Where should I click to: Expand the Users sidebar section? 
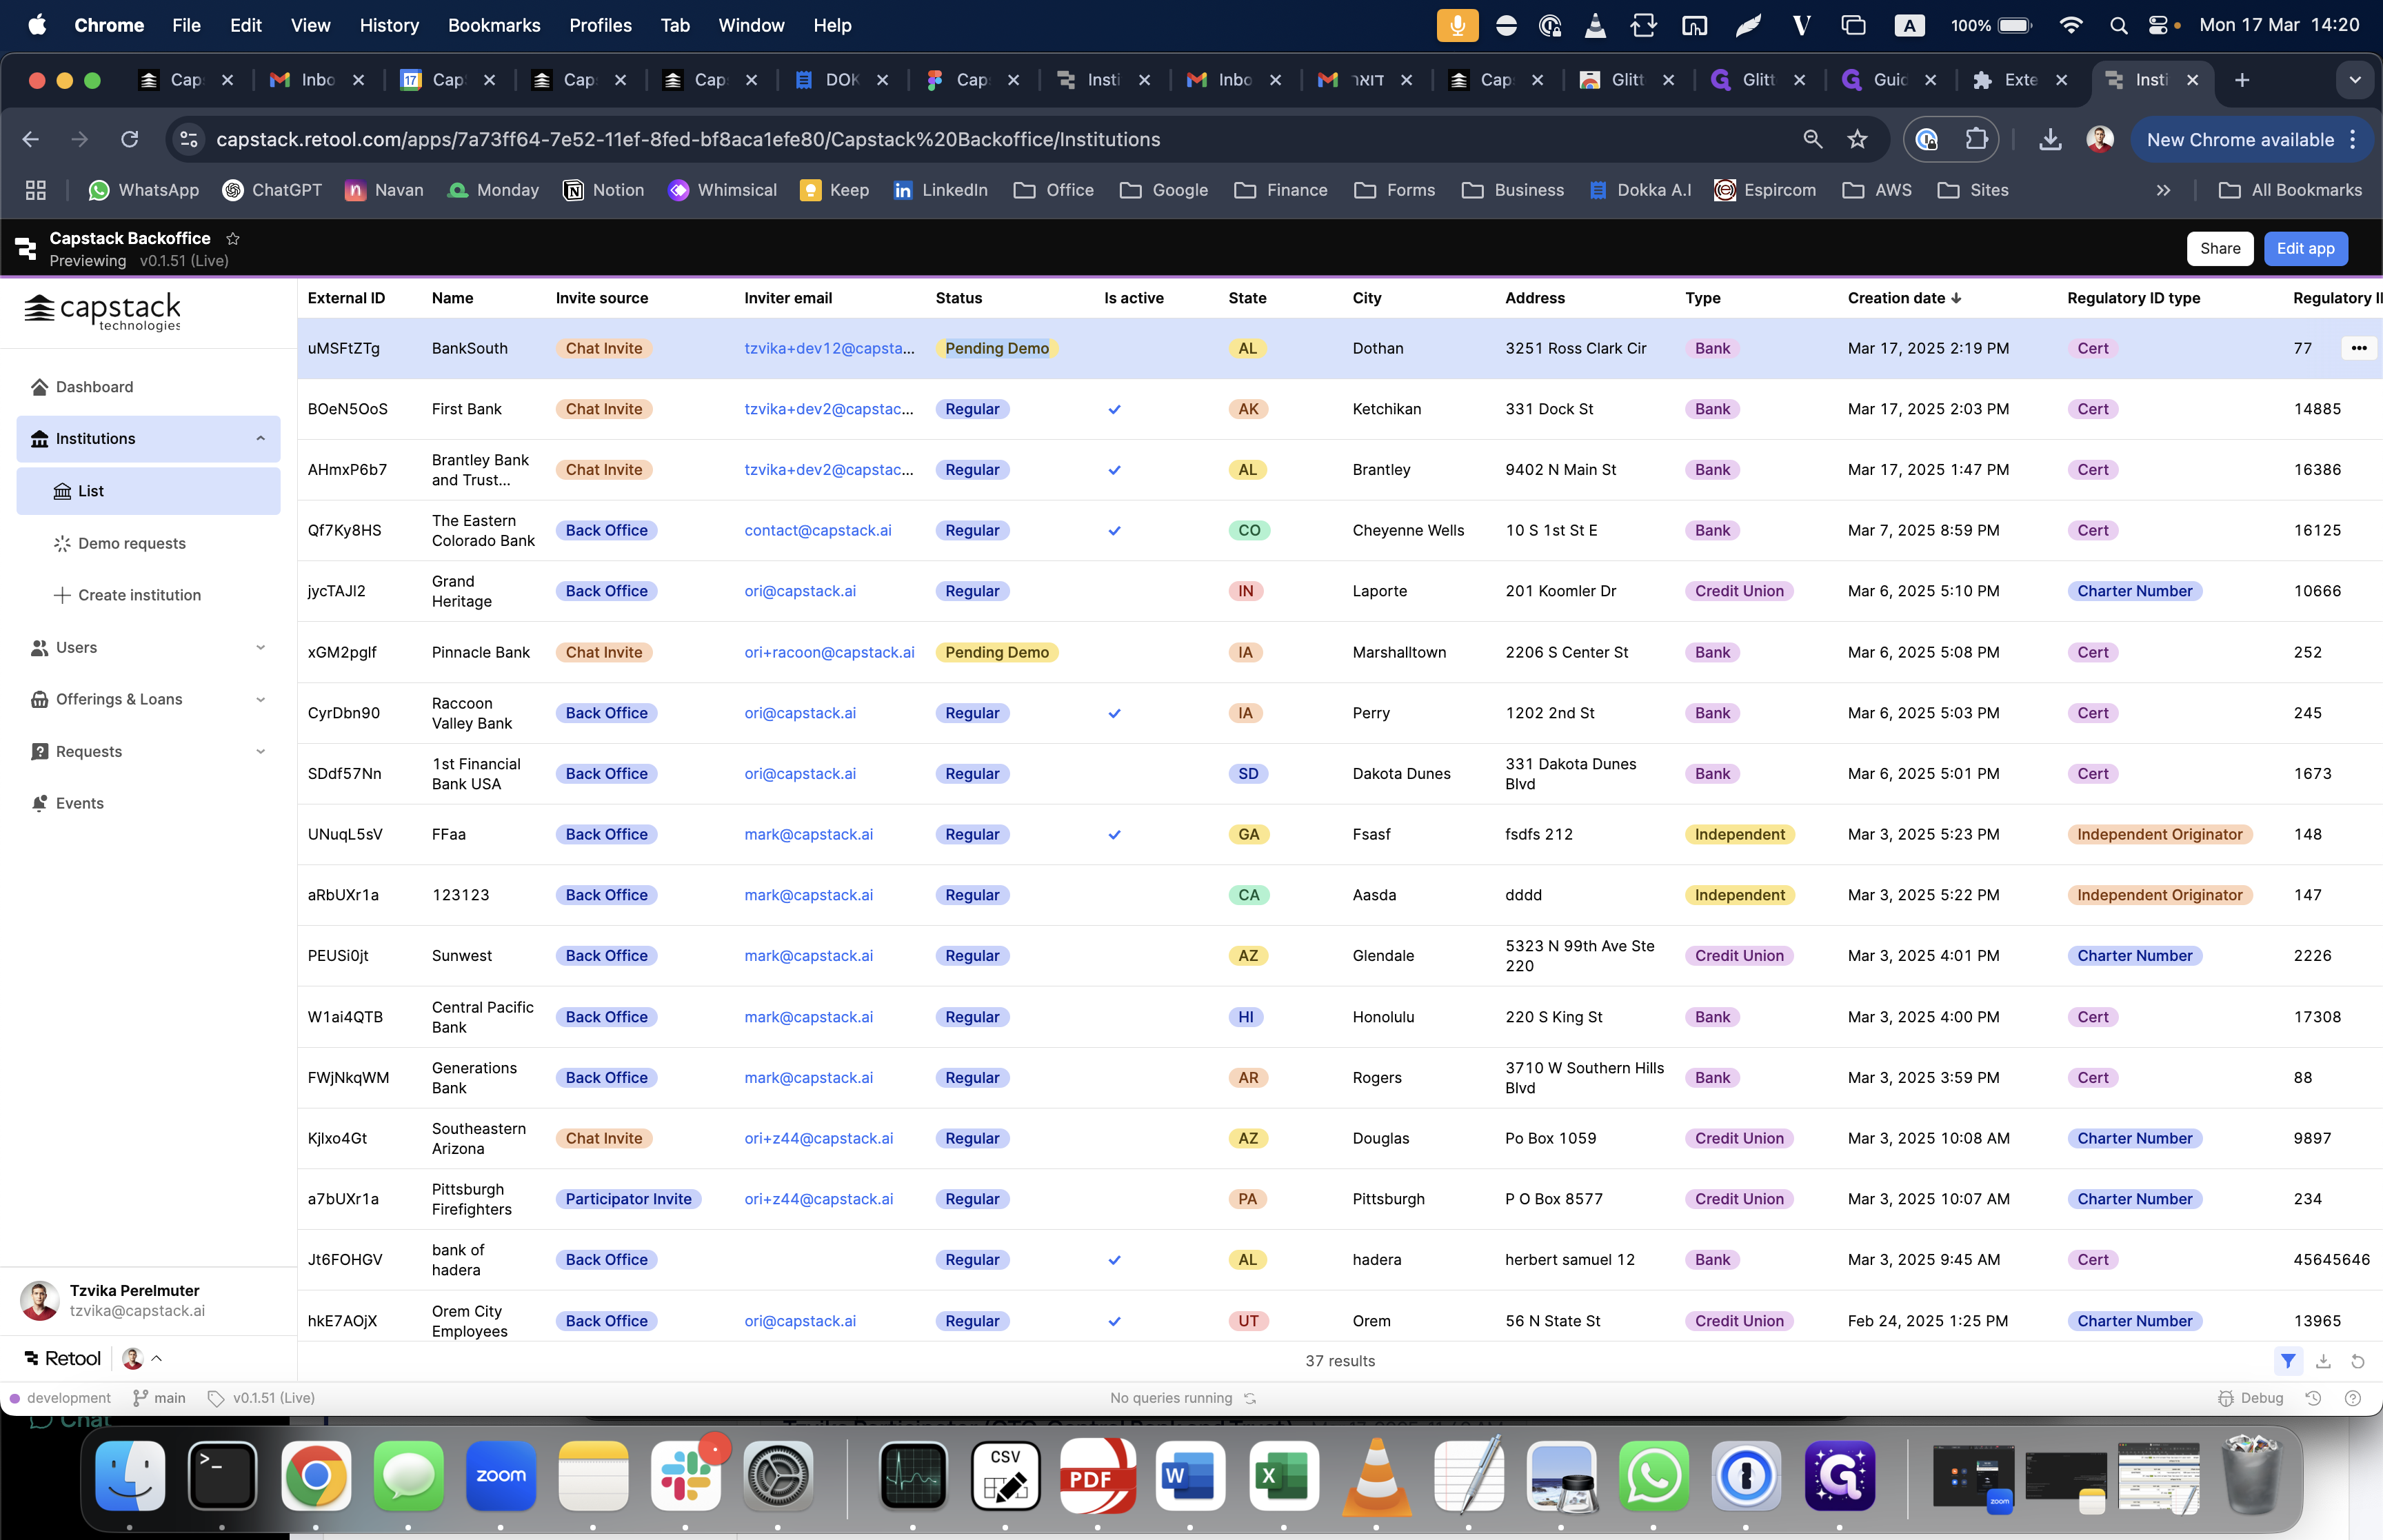[x=260, y=647]
